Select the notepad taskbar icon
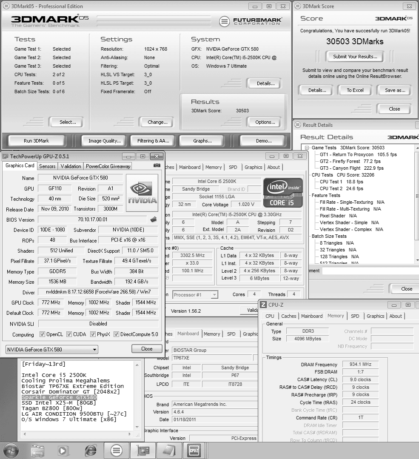 (169, 450)
